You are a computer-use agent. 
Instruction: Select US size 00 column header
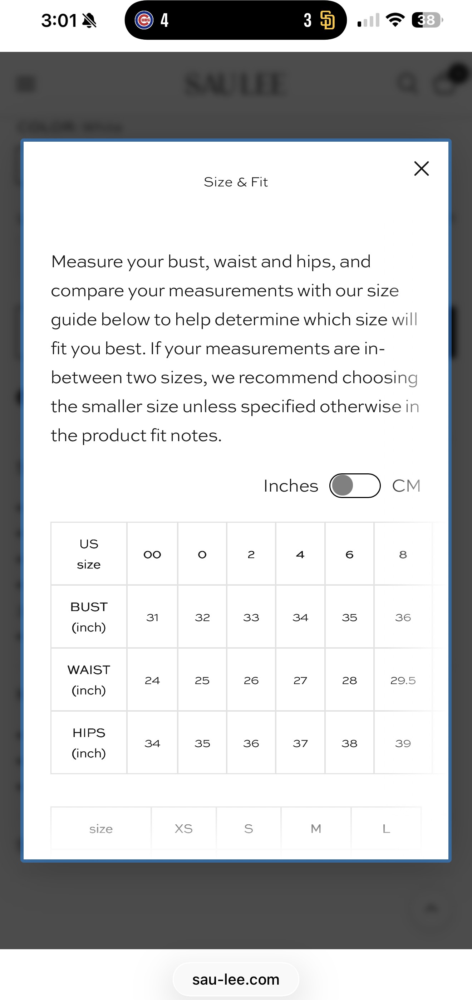point(152,554)
